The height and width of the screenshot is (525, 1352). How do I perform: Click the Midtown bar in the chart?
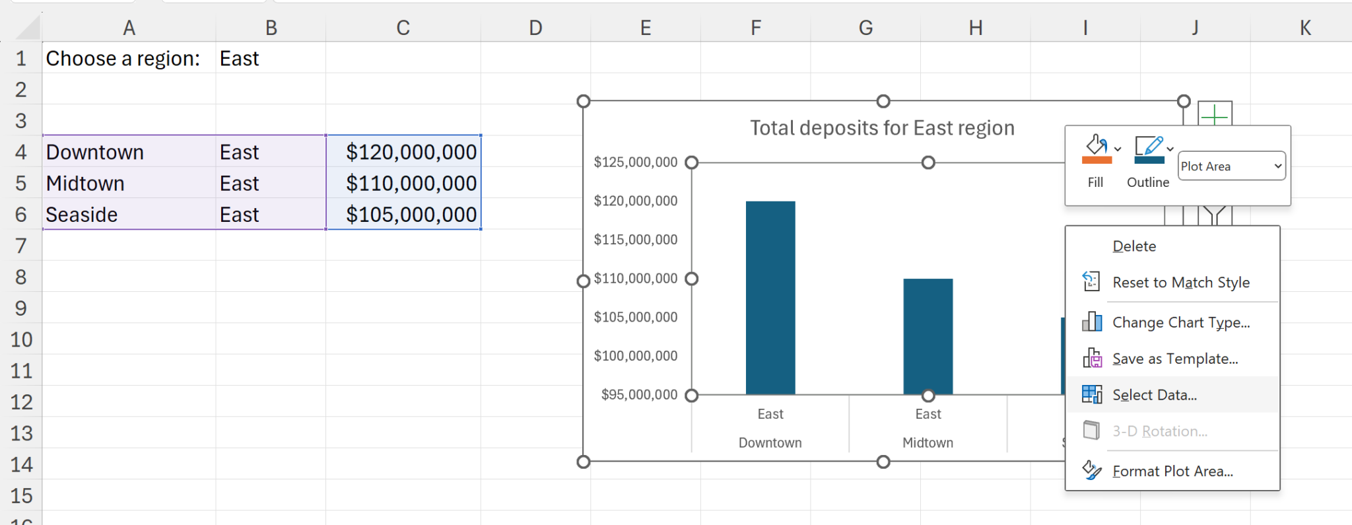pyautogui.click(x=928, y=335)
